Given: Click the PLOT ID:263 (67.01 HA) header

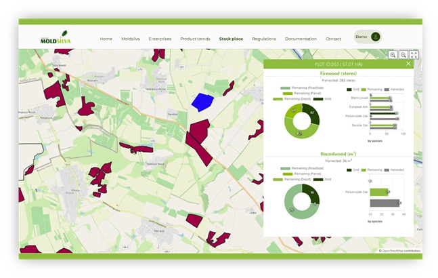Looking at the screenshot, I should [338, 64].
